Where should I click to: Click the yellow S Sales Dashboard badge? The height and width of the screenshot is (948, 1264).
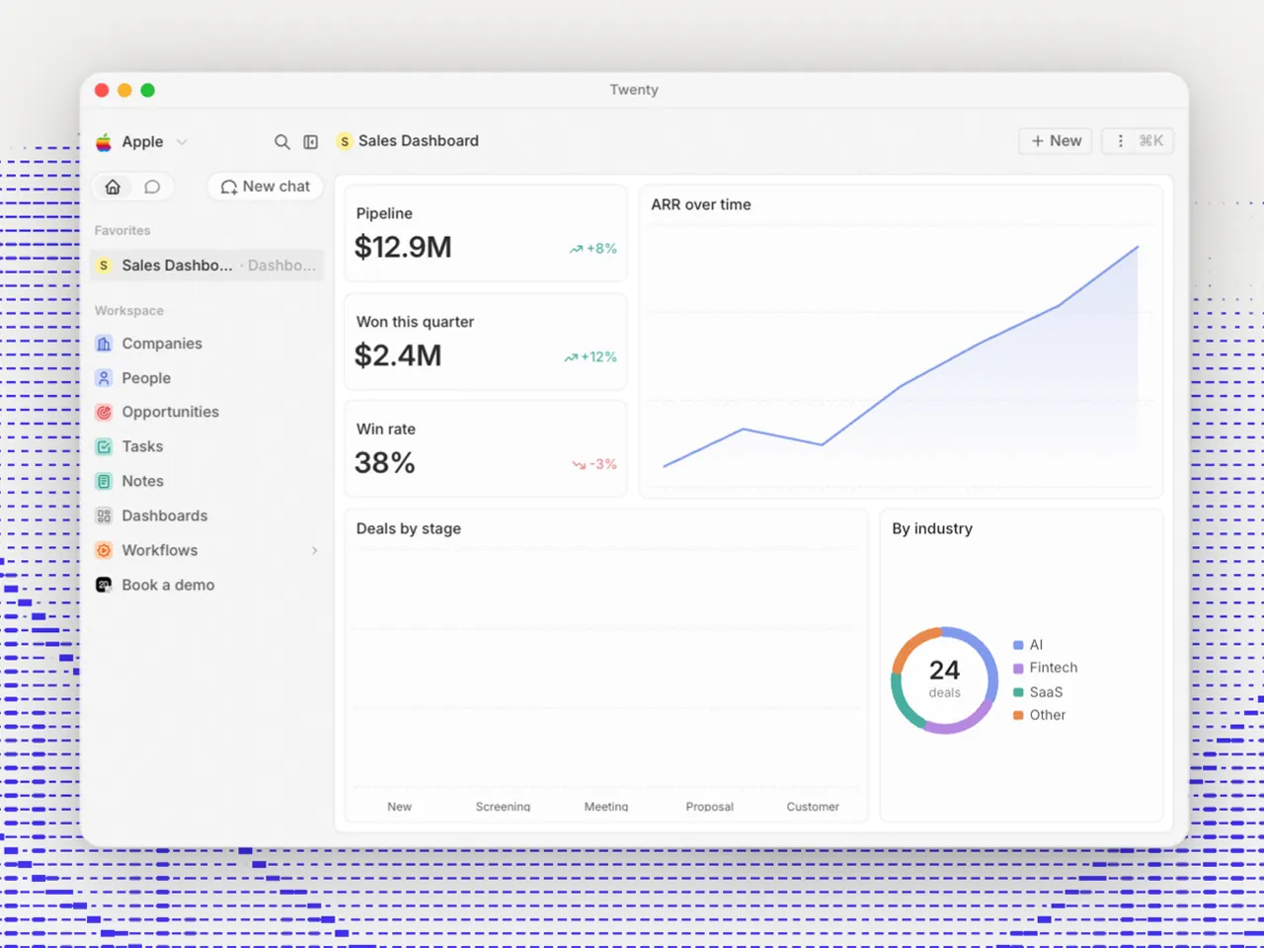click(x=344, y=142)
